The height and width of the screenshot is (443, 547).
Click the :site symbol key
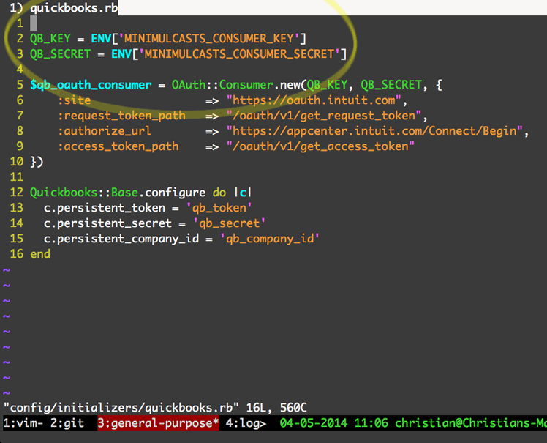tap(75, 100)
